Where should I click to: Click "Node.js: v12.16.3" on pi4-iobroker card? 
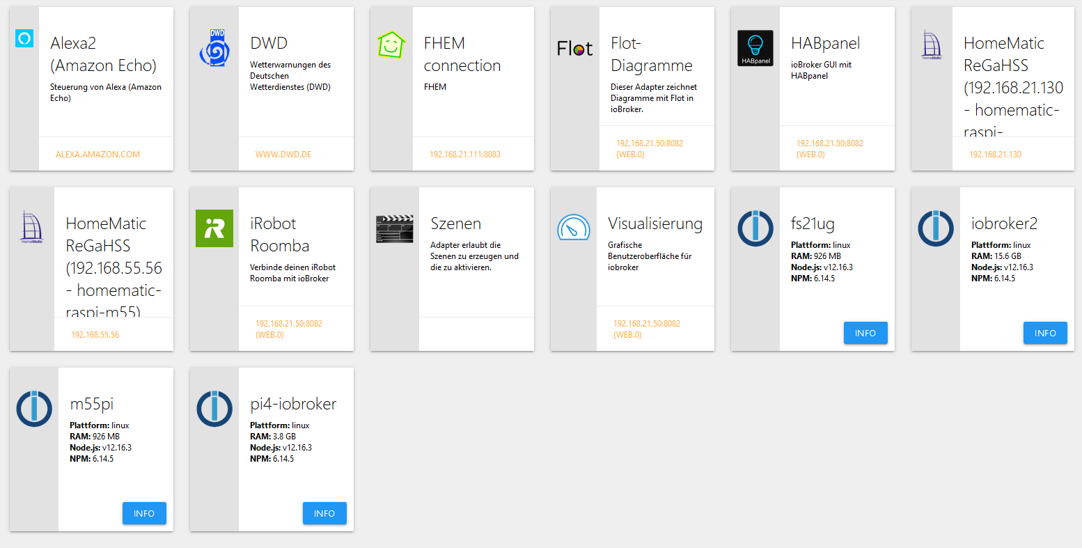click(x=281, y=448)
